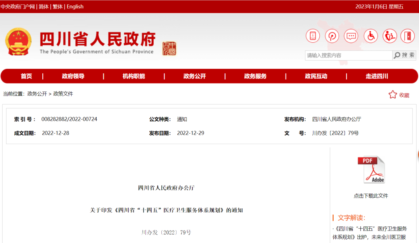Select 机构职能 in the navigation bar
This screenshot has height=243, width=419.
[134, 76]
